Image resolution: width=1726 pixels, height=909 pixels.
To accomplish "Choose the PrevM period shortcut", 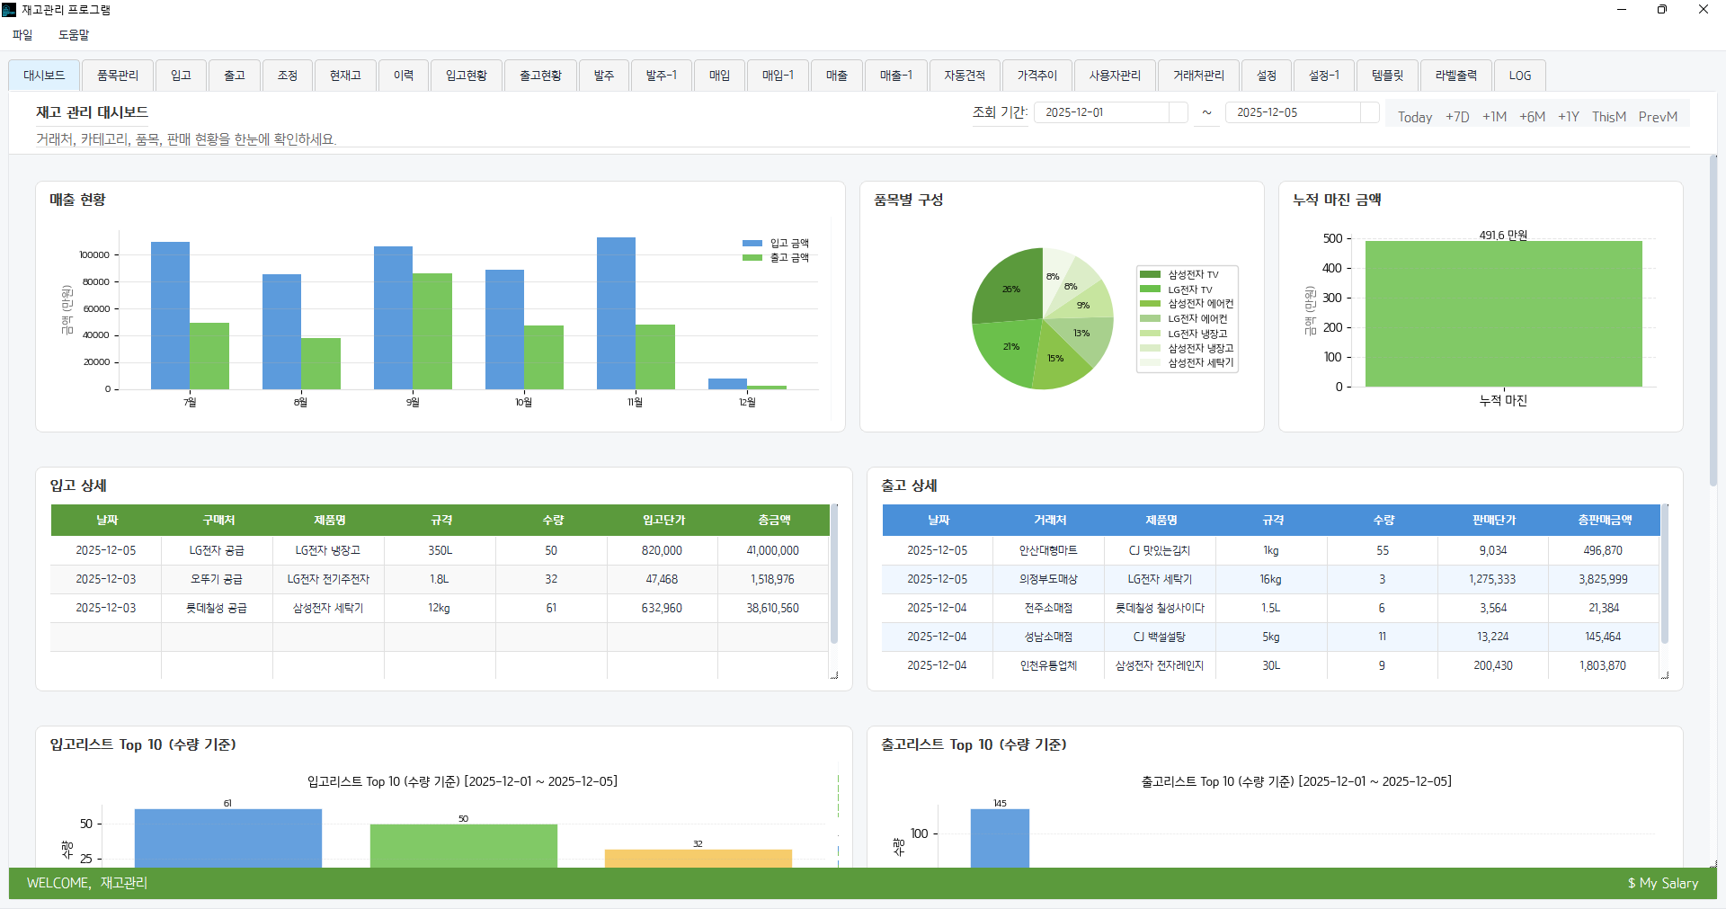I will point(1658,117).
